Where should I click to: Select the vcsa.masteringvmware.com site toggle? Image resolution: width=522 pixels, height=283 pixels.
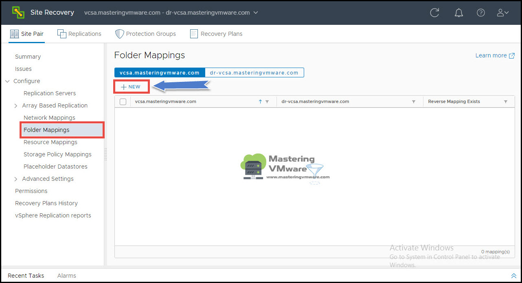[x=160, y=73]
